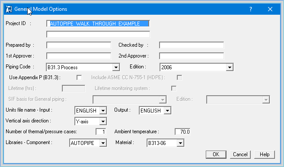Image resolution: width=284 pixels, height=167 pixels.
Task: Click the Cancel button
Action: click(x=240, y=154)
